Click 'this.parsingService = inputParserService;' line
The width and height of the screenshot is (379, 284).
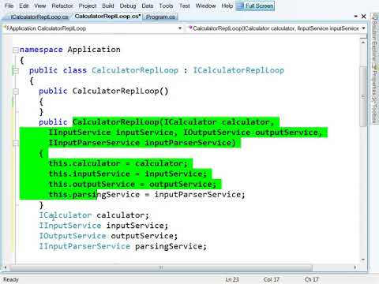tap(147, 195)
